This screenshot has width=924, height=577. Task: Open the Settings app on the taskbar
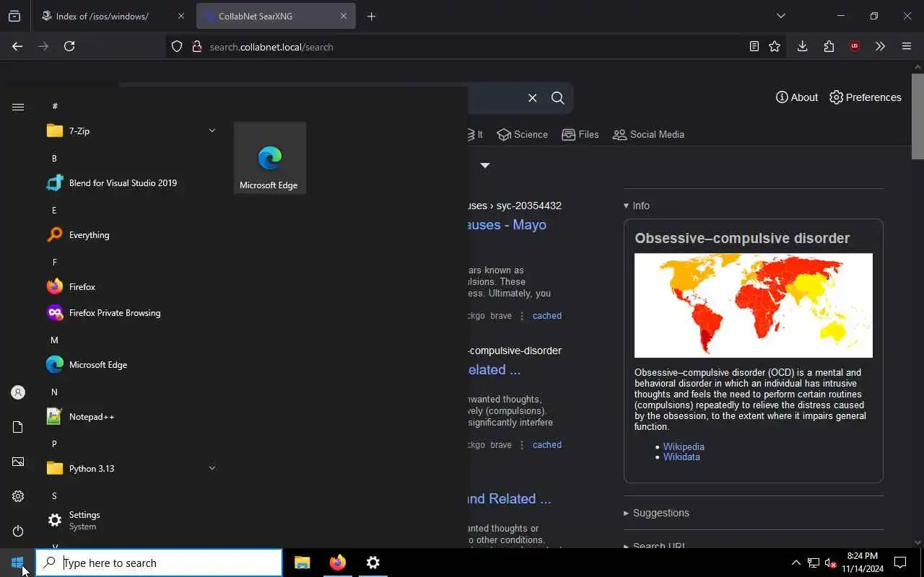pyautogui.click(x=372, y=563)
